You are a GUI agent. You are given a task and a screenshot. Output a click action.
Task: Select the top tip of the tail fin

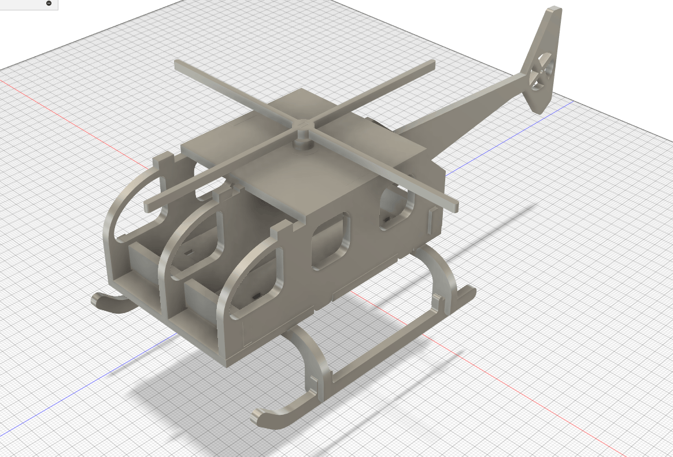553,10
